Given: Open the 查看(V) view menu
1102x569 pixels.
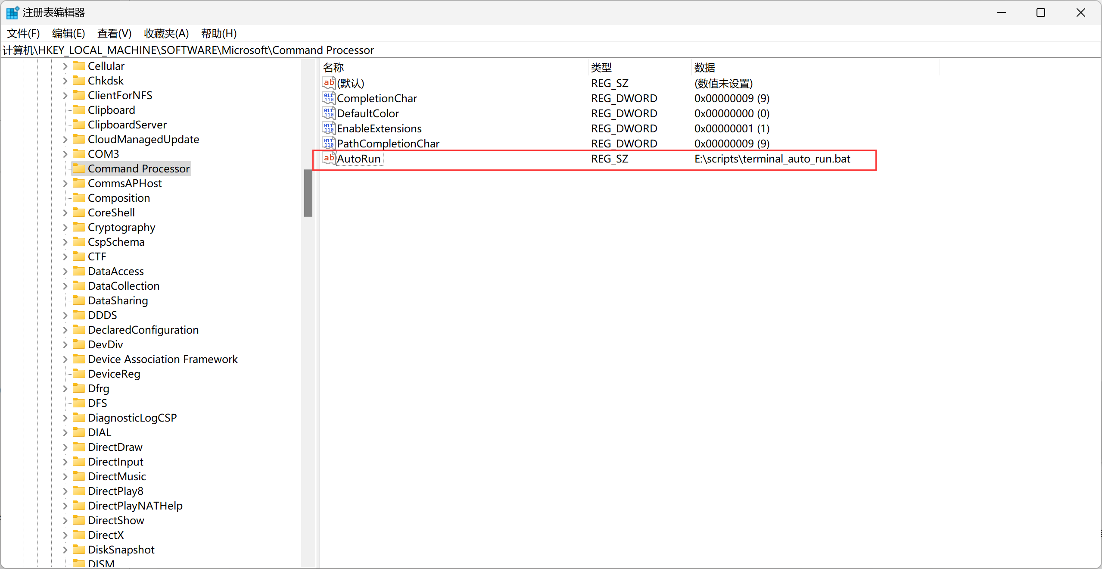Looking at the screenshot, I should pos(114,34).
